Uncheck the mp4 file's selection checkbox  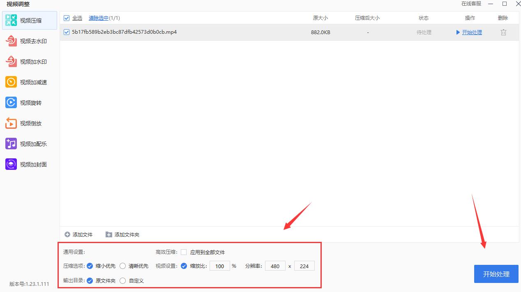tap(67, 32)
